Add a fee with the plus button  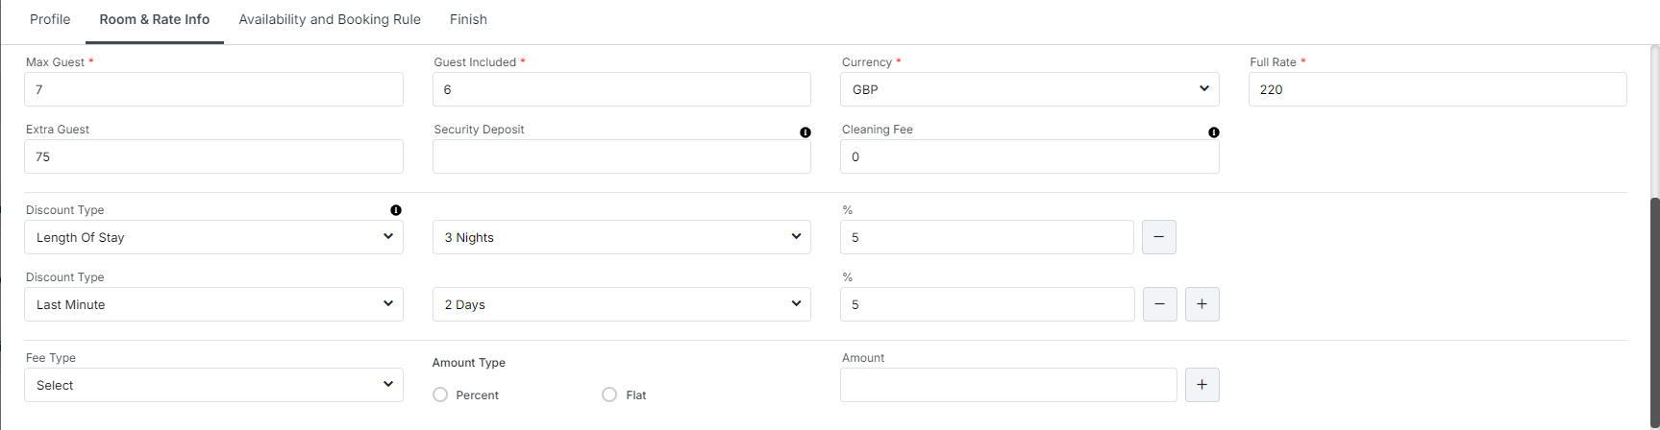pyautogui.click(x=1202, y=385)
